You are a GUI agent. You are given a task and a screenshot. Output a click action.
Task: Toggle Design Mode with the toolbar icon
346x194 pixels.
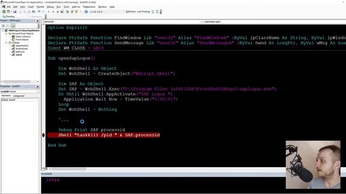(x=62, y=11)
